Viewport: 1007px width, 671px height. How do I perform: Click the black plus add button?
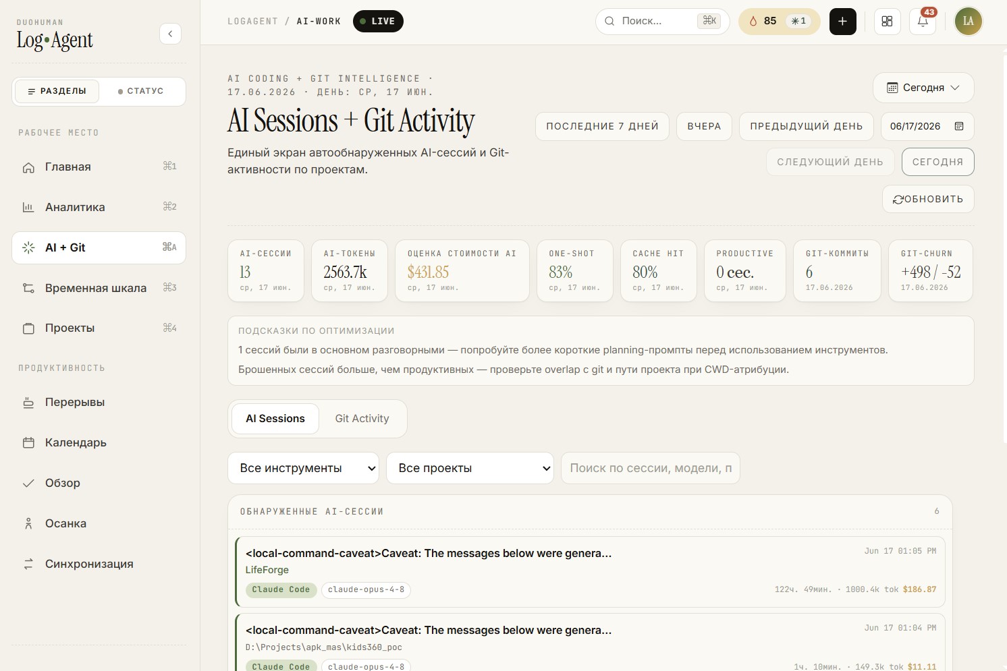coord(842,22)
